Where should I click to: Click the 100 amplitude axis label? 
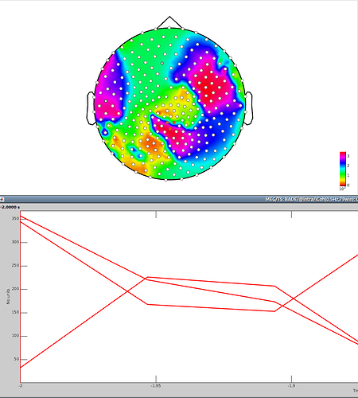tap(15, 336)
